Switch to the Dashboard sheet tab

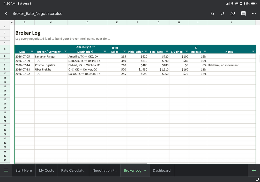162,170
